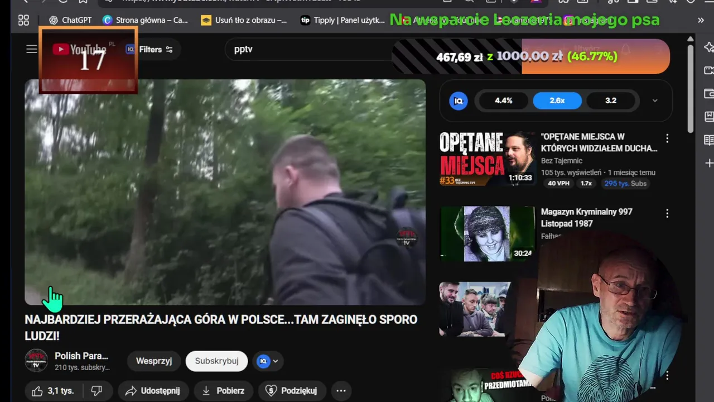The image size is (714, 402).
Task: Expand the vidIQ stats panel chevron
Action: (655, 100)
